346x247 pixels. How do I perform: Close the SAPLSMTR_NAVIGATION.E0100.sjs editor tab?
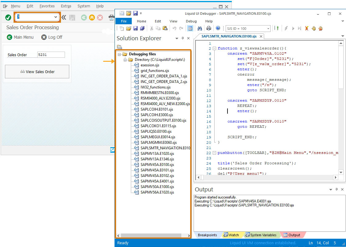261,36
